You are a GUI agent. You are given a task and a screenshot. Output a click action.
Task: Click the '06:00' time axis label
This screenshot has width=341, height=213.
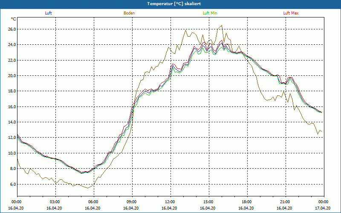click(x=94, y=202)
